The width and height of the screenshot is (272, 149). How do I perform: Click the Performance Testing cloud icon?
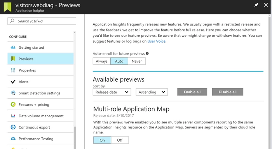(13, 139)
